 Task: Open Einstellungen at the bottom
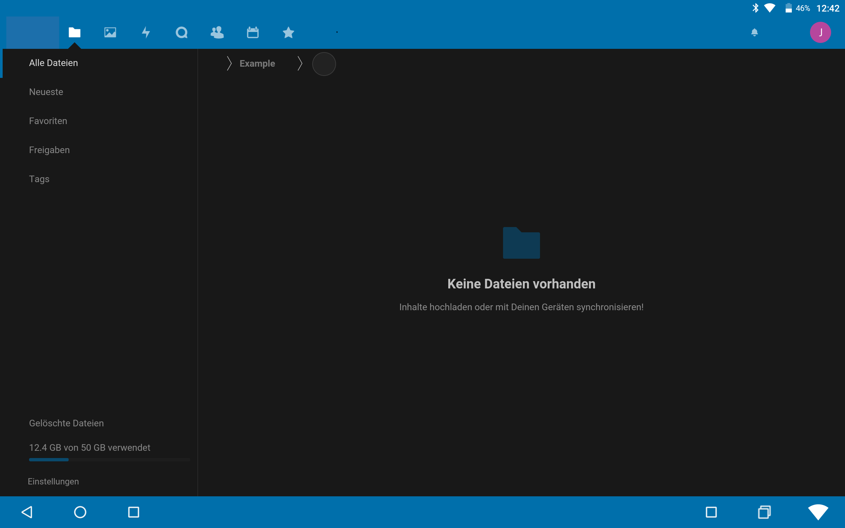point(53,481)
